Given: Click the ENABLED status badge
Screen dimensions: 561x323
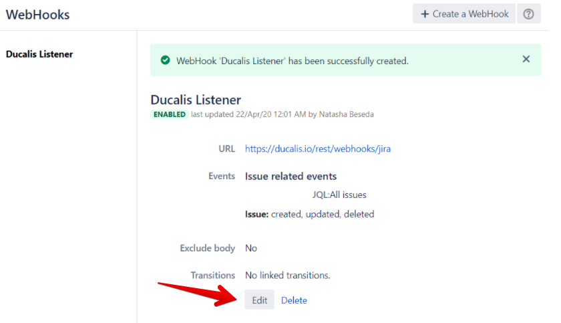Looking at the screenshot, I should click(169, 114).
